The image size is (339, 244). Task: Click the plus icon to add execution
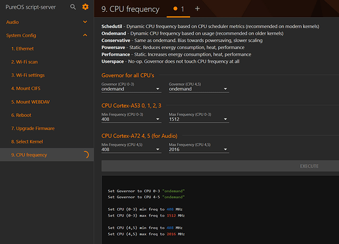(197, 9)
